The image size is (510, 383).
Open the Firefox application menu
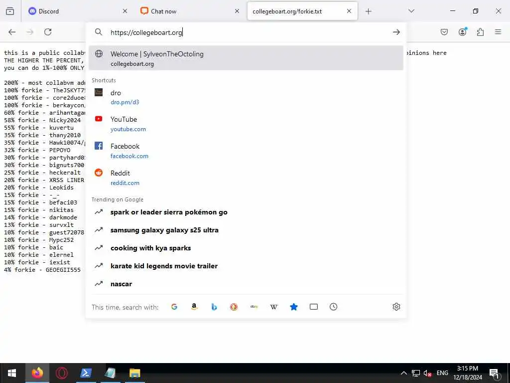tap(498, 32)
